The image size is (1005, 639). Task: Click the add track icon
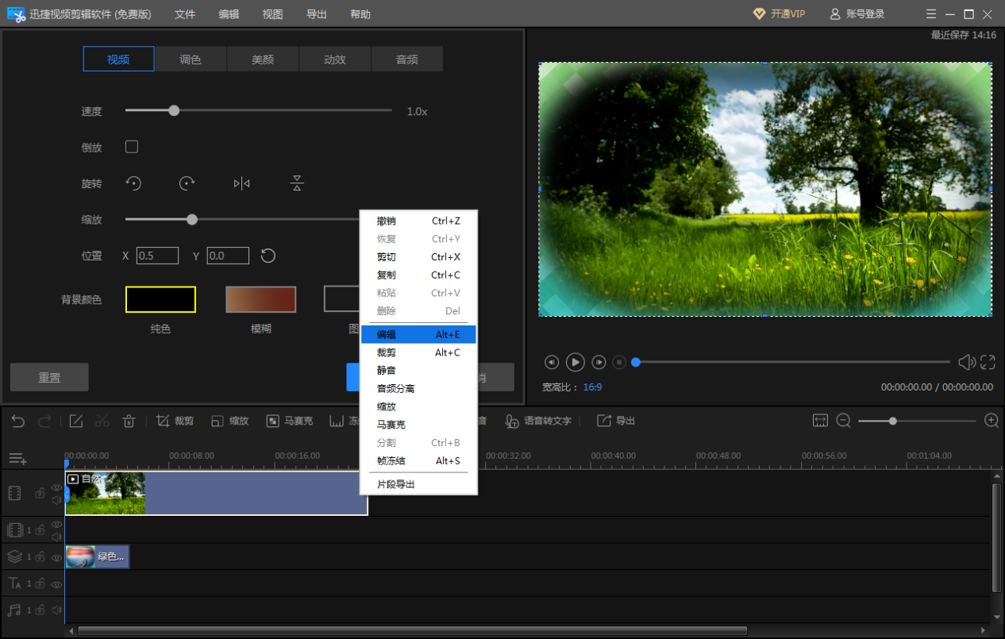[x=17, y=459]
